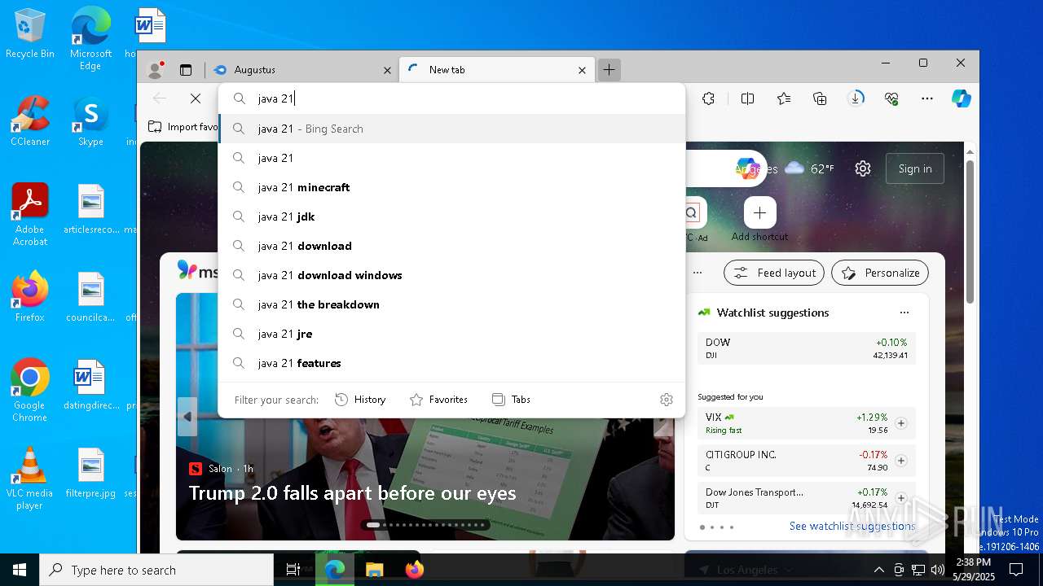Image resolution: width=1043 pixels, height=586 pixels.
Task: Close the New tab tab
Action: point(582,71)
